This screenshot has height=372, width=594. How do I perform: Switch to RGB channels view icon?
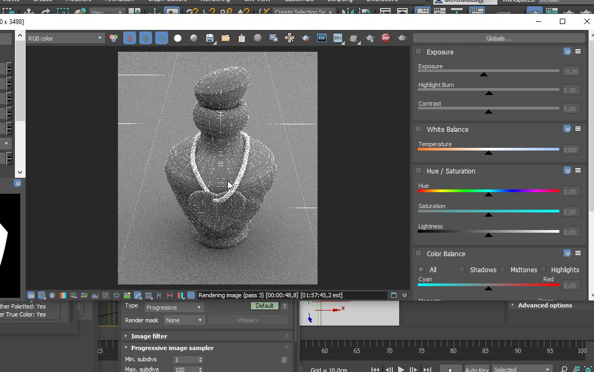(x=114, y=38)
